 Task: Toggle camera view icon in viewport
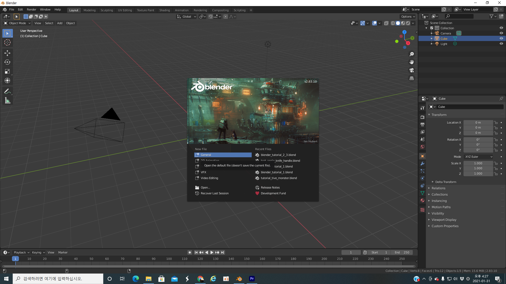[x=412, y=70]
